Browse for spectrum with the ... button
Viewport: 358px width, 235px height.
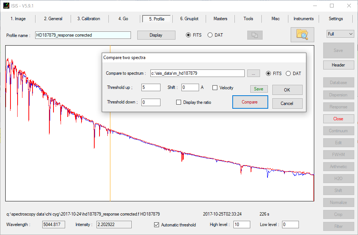pyautogui.click(x=253, y=73)
